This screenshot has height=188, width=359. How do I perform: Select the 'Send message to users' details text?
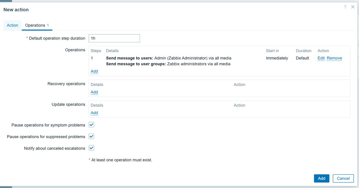pos(168,58)
